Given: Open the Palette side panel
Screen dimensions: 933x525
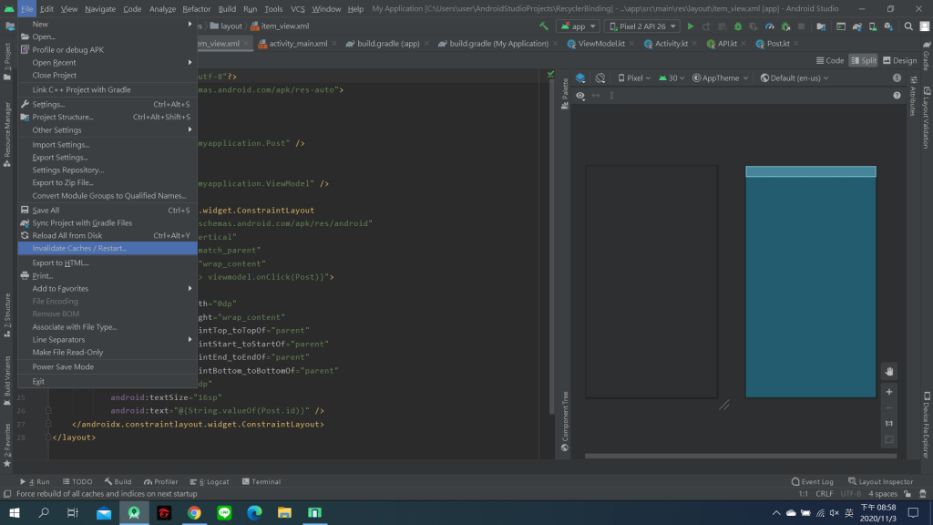Looking at the screenshot, I should click(565, 94).
